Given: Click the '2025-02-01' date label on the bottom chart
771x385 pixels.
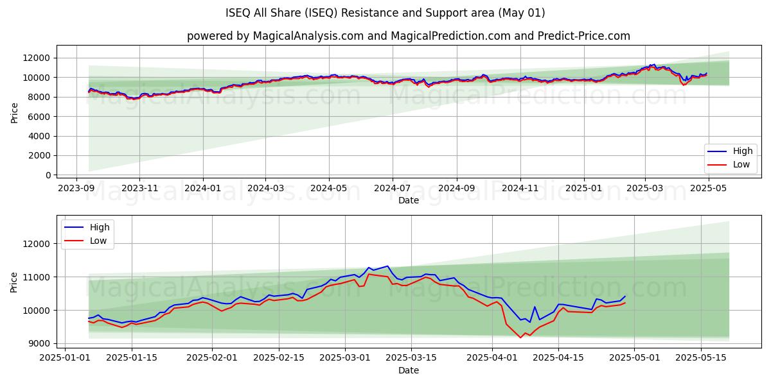Looking at the screenshot, I should pyautogui.click(x=212, y=358).
